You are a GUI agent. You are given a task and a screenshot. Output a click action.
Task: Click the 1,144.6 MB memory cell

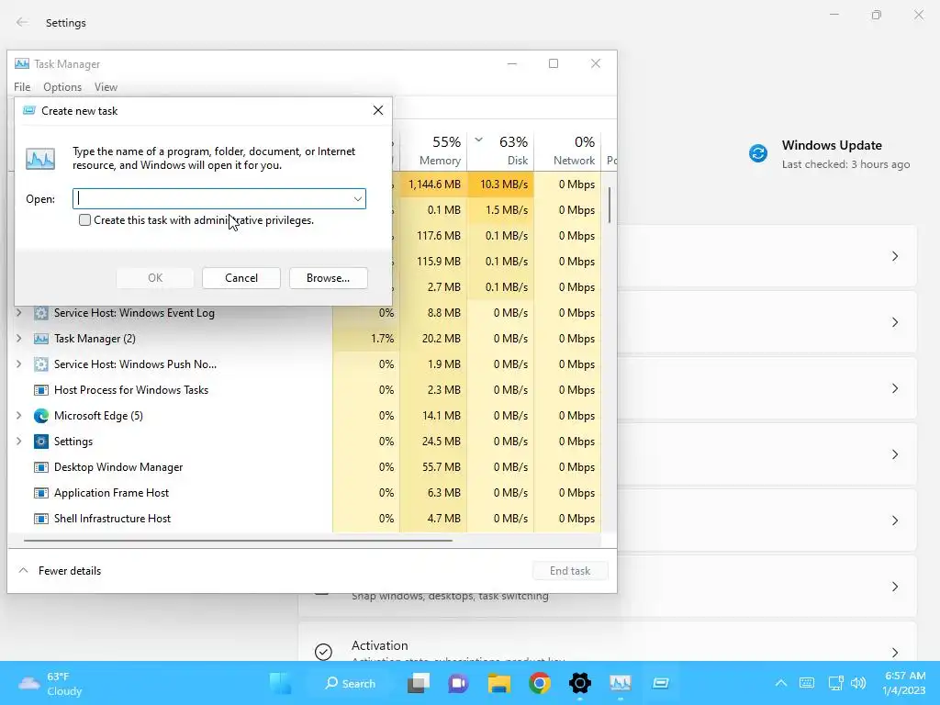pos(433,184)
